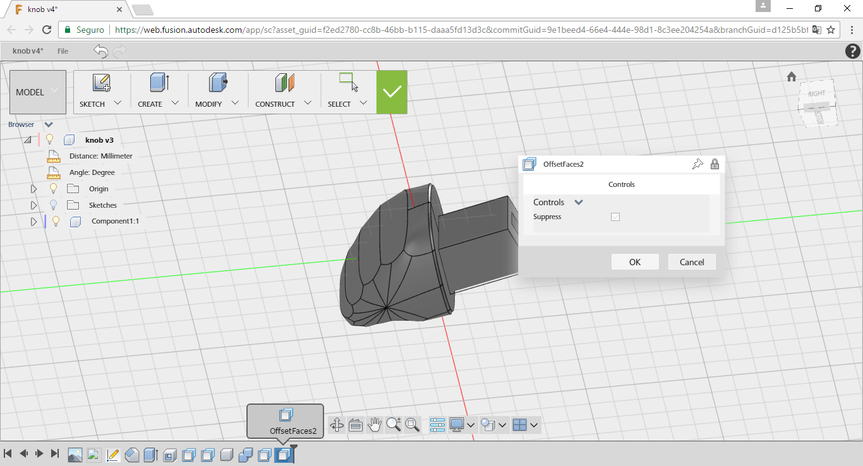Cancel the OffsetFaces2 dialog
Image resolution: width=863 pixels, height=466 pixels.
(x=692, y=262)
